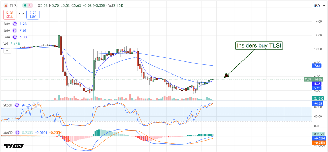Viewport: 328px width, 152px height.
Task: Click the 12.00 price axis label
Action: point(317,35)
